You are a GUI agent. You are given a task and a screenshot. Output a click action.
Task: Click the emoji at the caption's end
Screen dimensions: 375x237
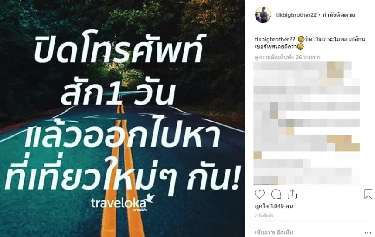300,47
